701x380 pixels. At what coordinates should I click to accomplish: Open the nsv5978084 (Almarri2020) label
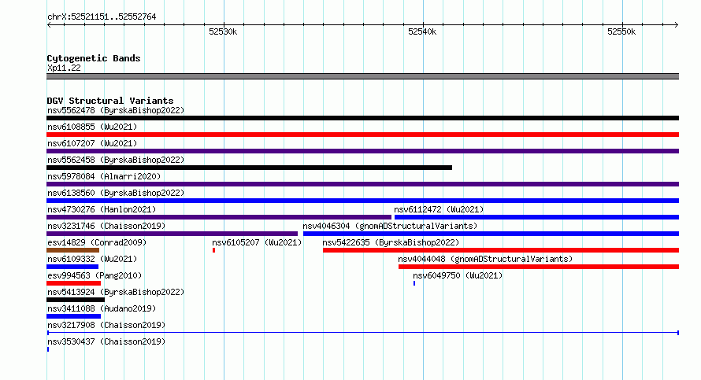tap(104, 176)
